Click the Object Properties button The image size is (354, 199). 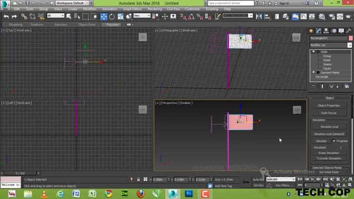click(329, 106)
